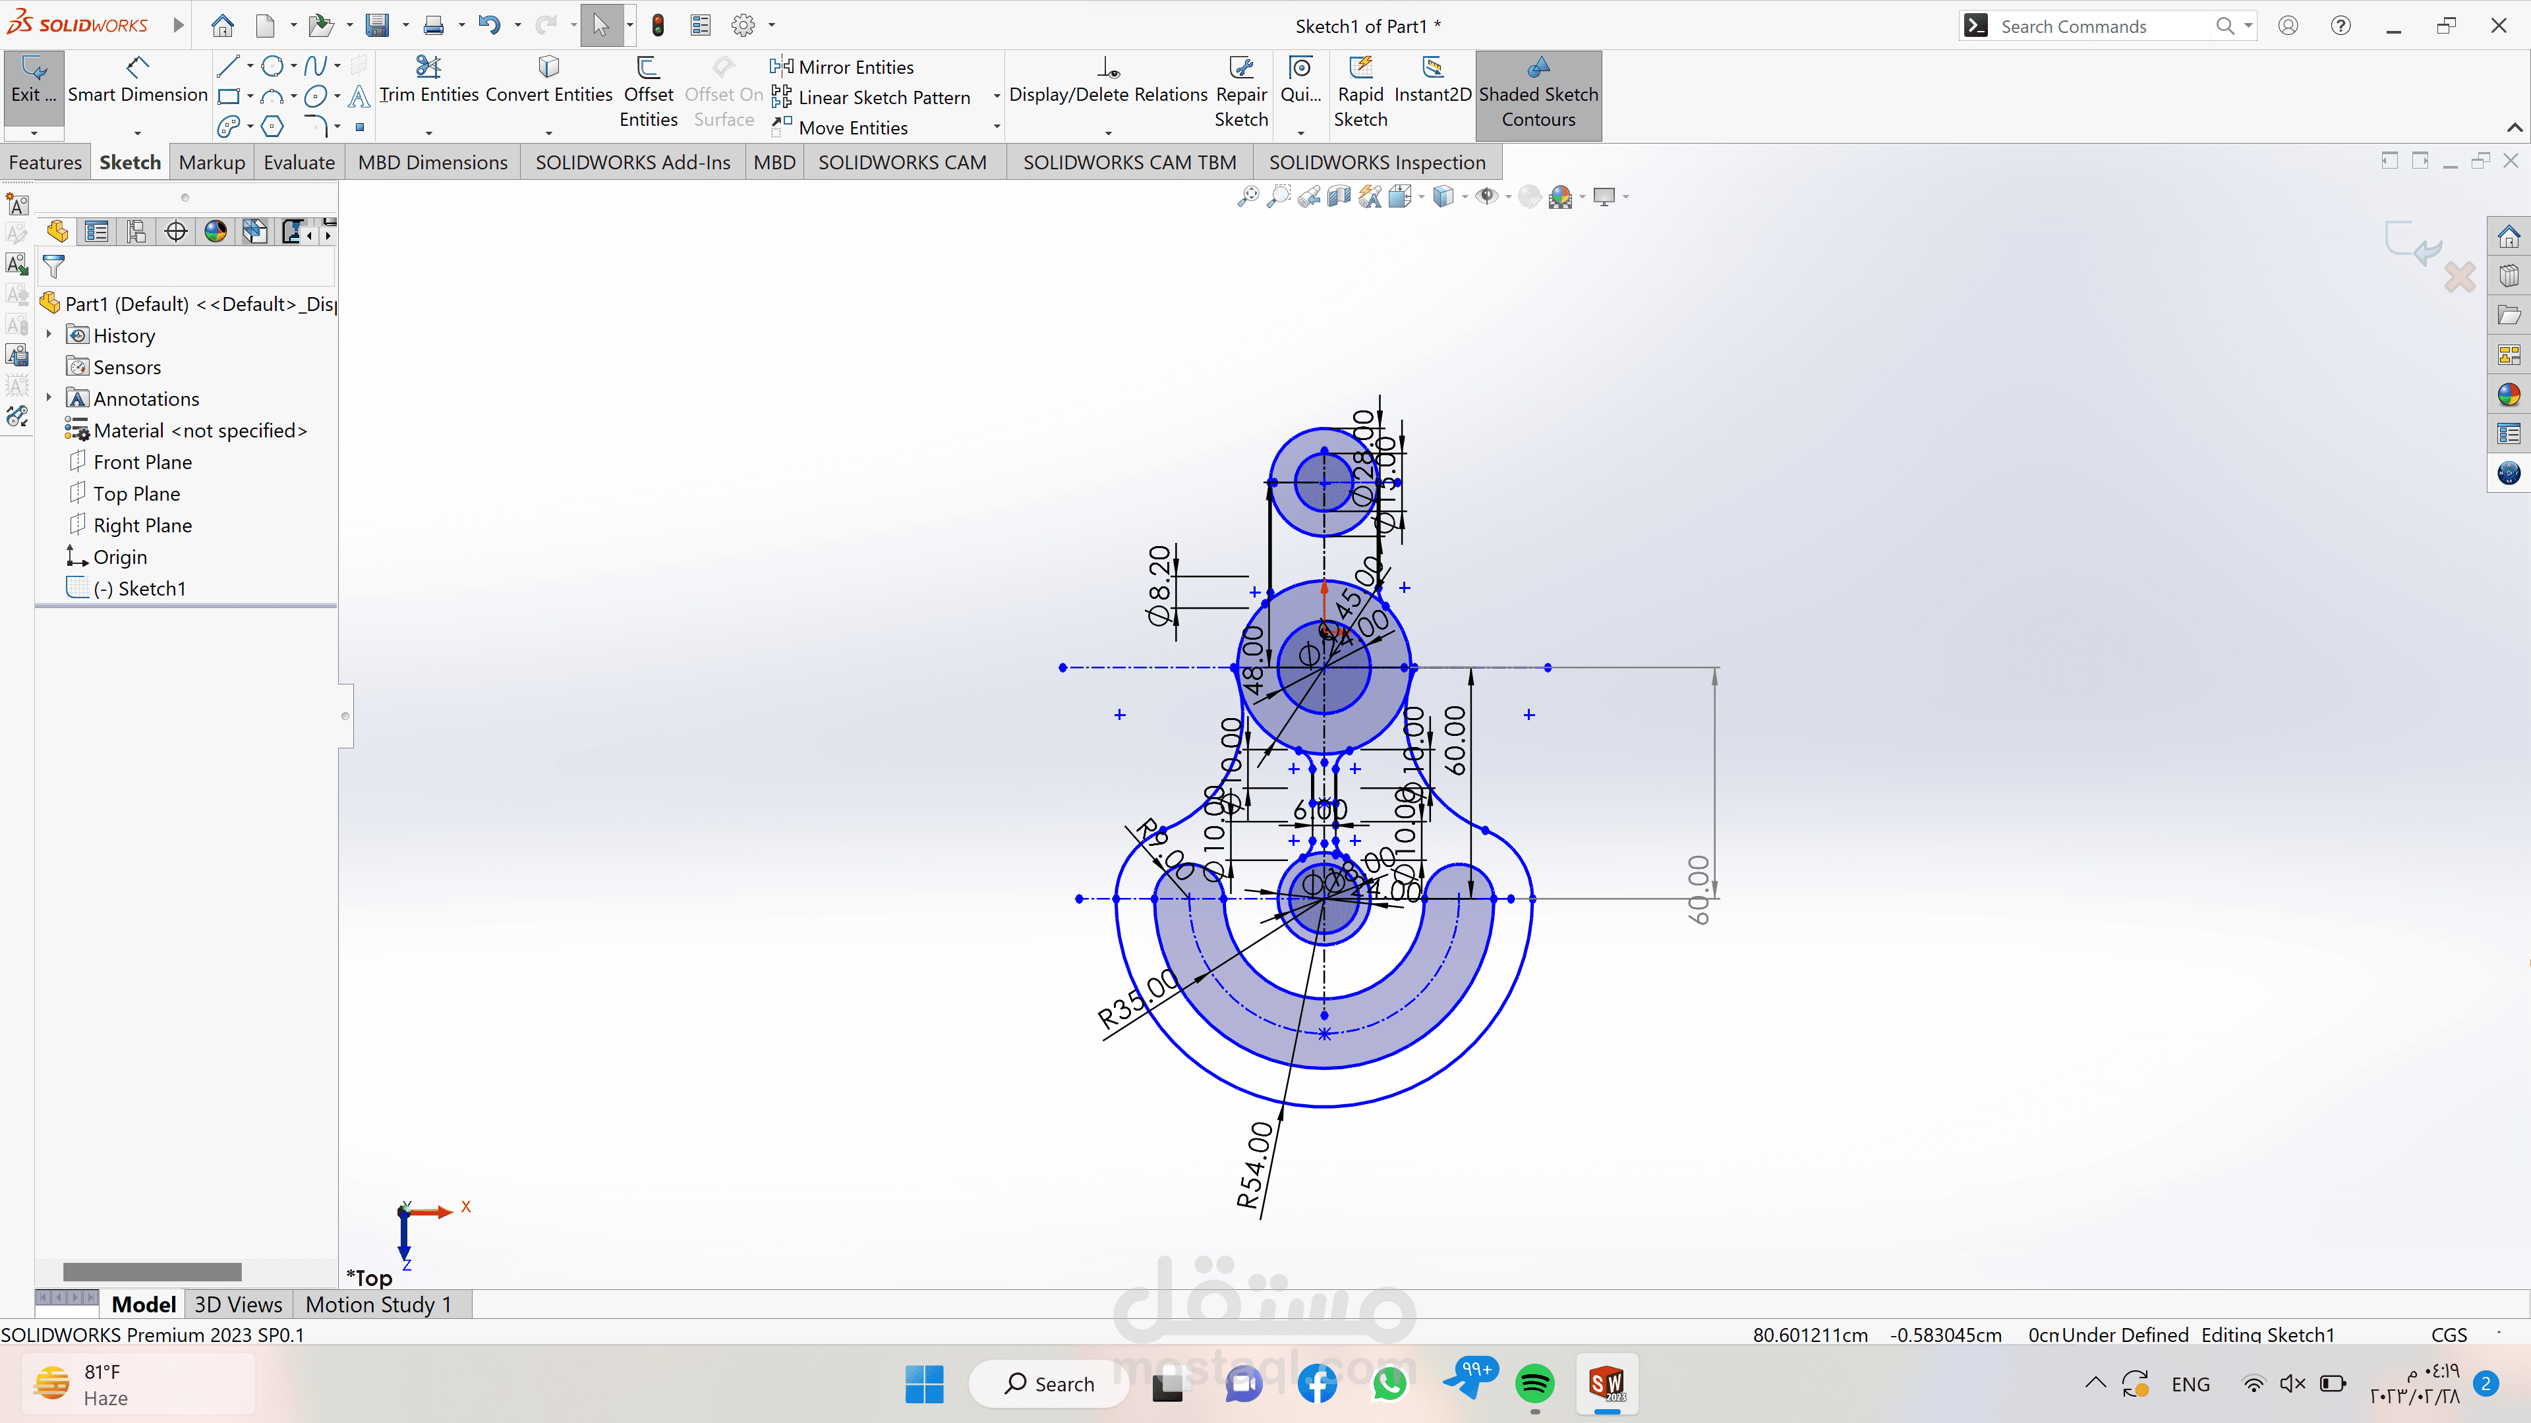This screenshot has height=1423, width=2531.
Task: Click Linear Sketch Pattern button
Action: [x=871, y=98]
